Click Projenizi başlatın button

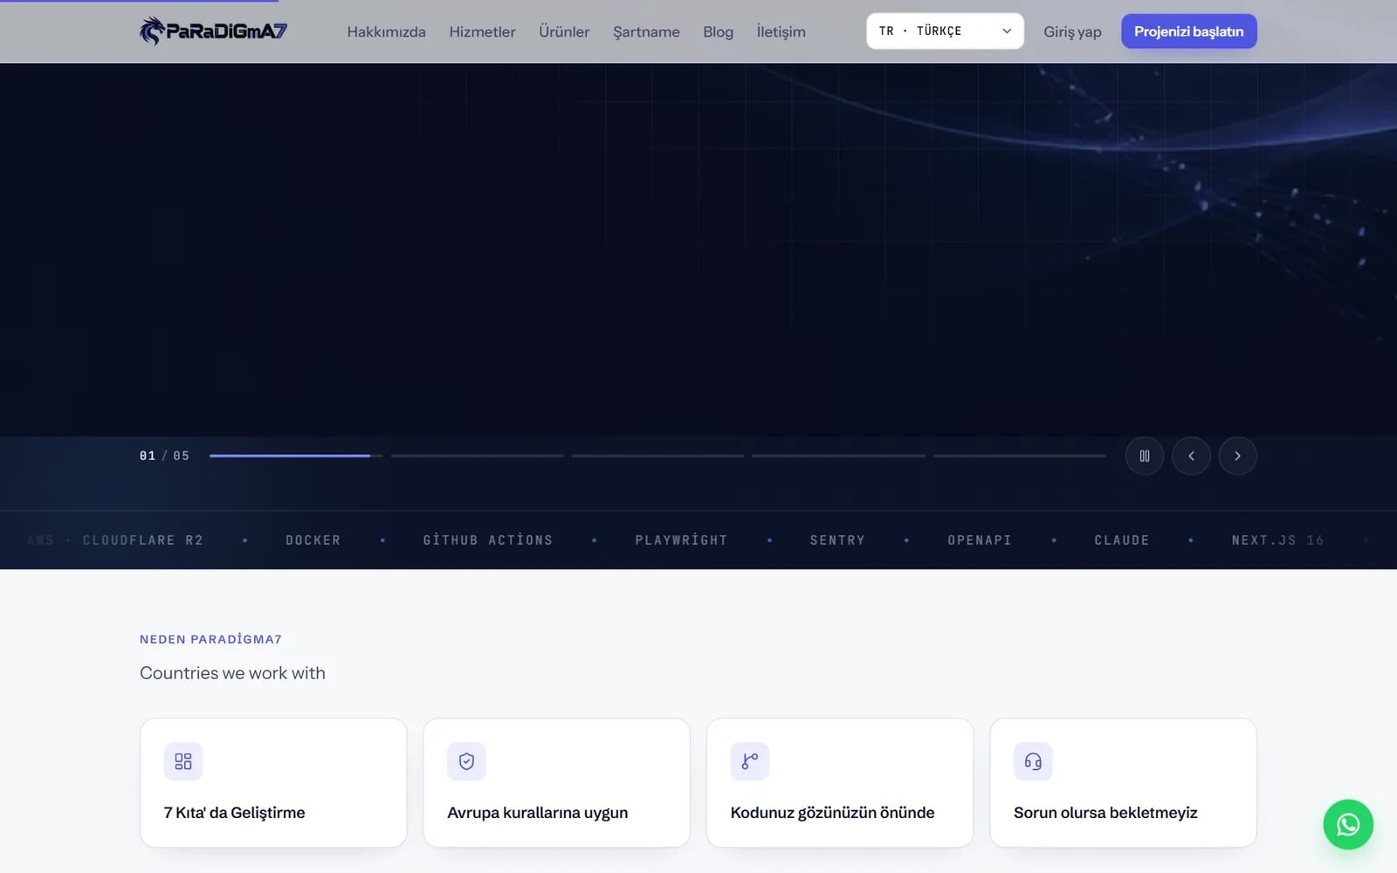(x=1188, y=31)
